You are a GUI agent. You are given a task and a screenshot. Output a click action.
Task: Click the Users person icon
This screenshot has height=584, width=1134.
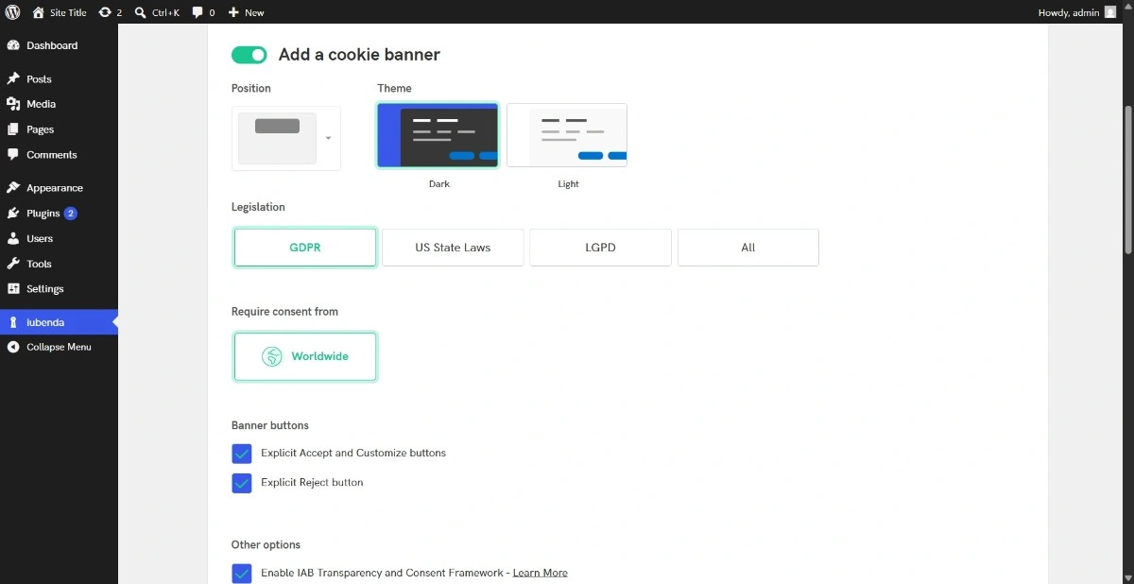[x=13, y=238]
